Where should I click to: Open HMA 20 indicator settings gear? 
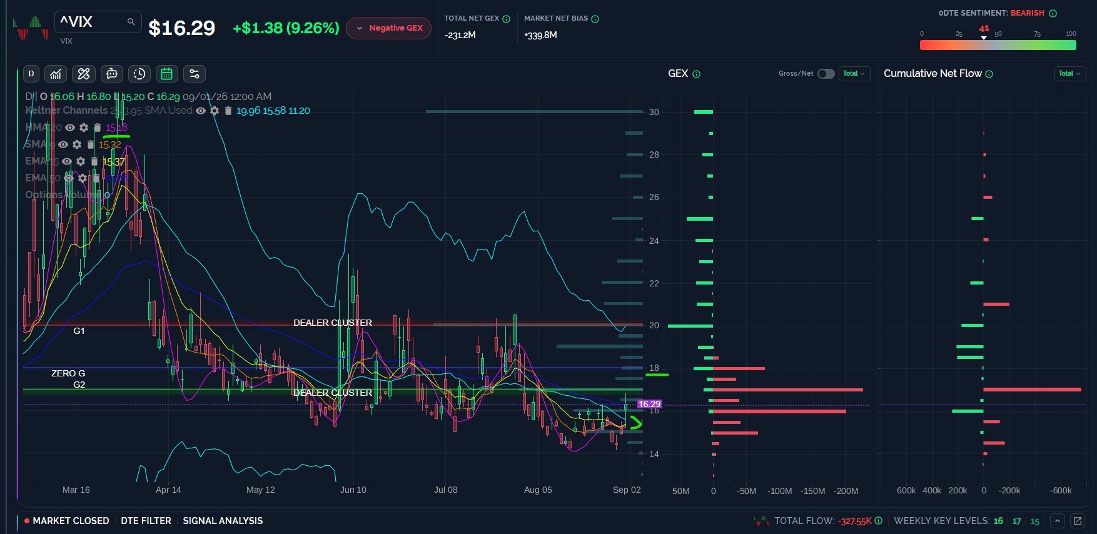pyautogui.click(x=84, y=128)
